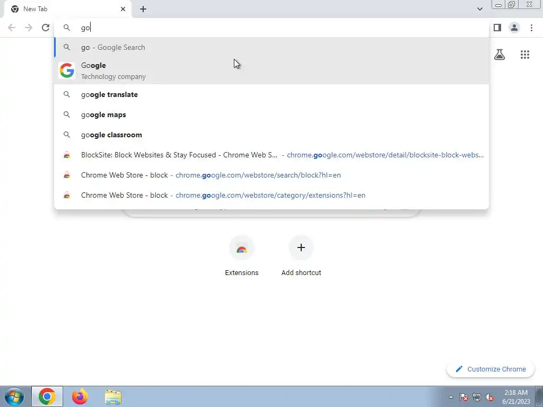Click the forward navigation arrow
543x407 pixels.
coord(29,28)
